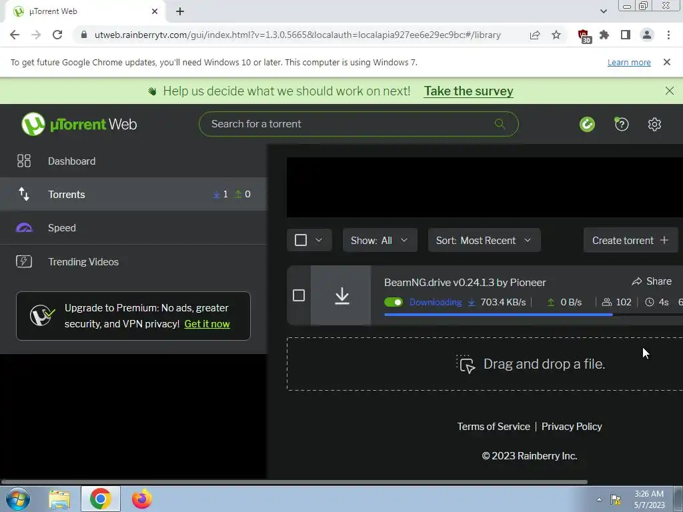Open the Sort: Most Recent dropdown
Viewport: 683px width, 512px height.
[x=484, y=240]
